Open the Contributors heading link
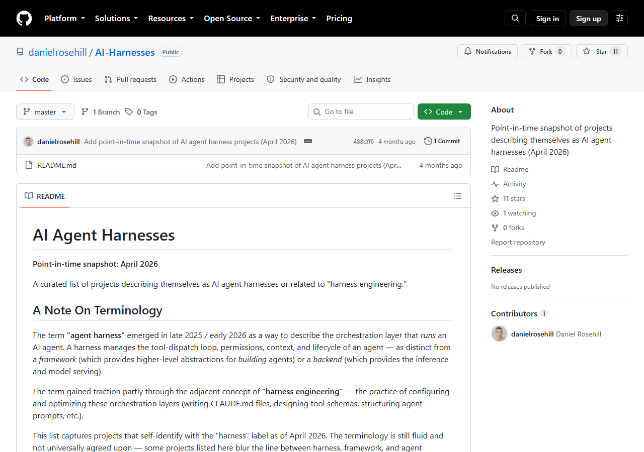 (x=519, y=313)
